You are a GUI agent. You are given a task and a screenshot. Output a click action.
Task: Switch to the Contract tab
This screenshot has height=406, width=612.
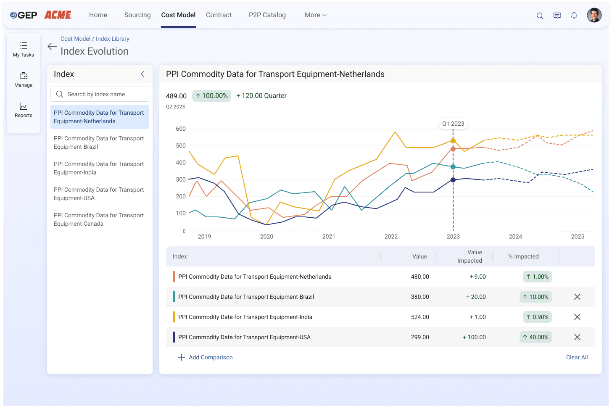tap(219, 15)
